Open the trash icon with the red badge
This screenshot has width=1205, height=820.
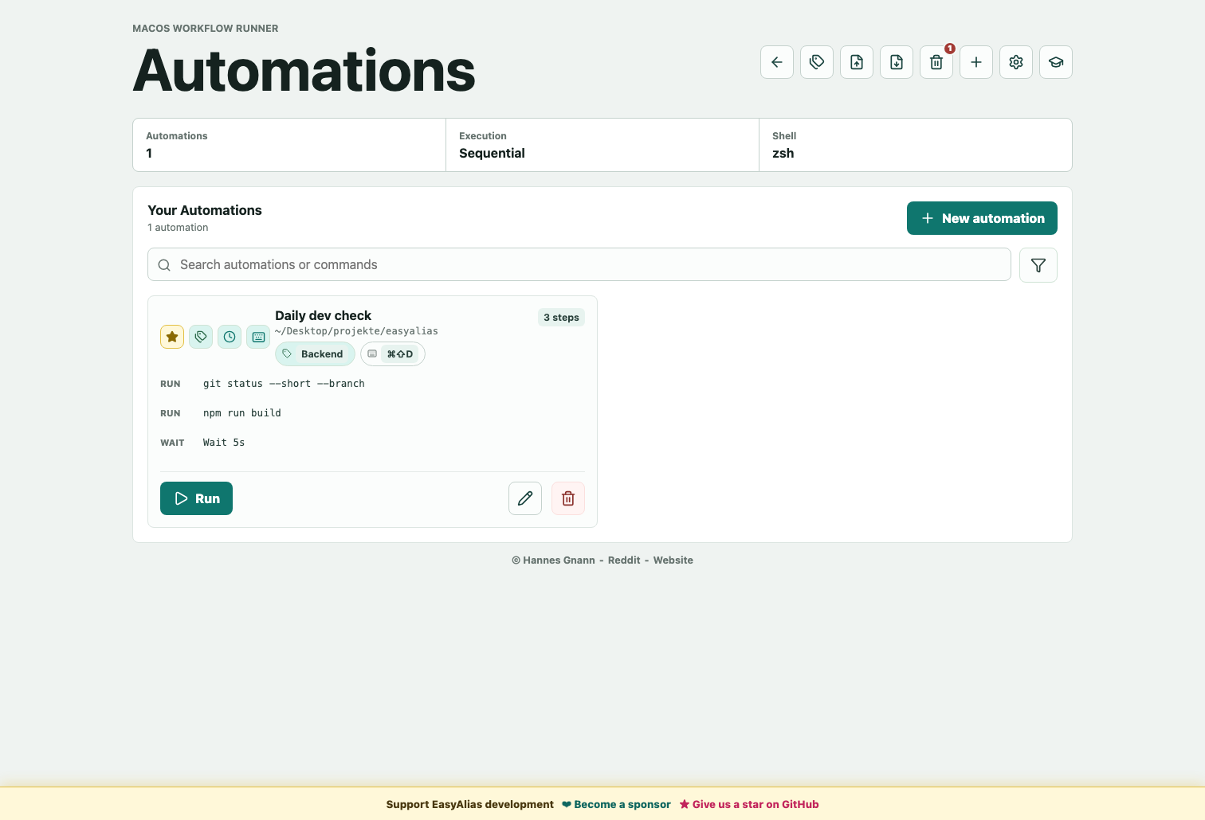[936, 62]
